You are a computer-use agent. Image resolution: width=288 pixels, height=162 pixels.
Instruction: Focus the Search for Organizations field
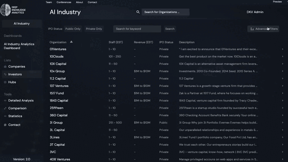165,12
